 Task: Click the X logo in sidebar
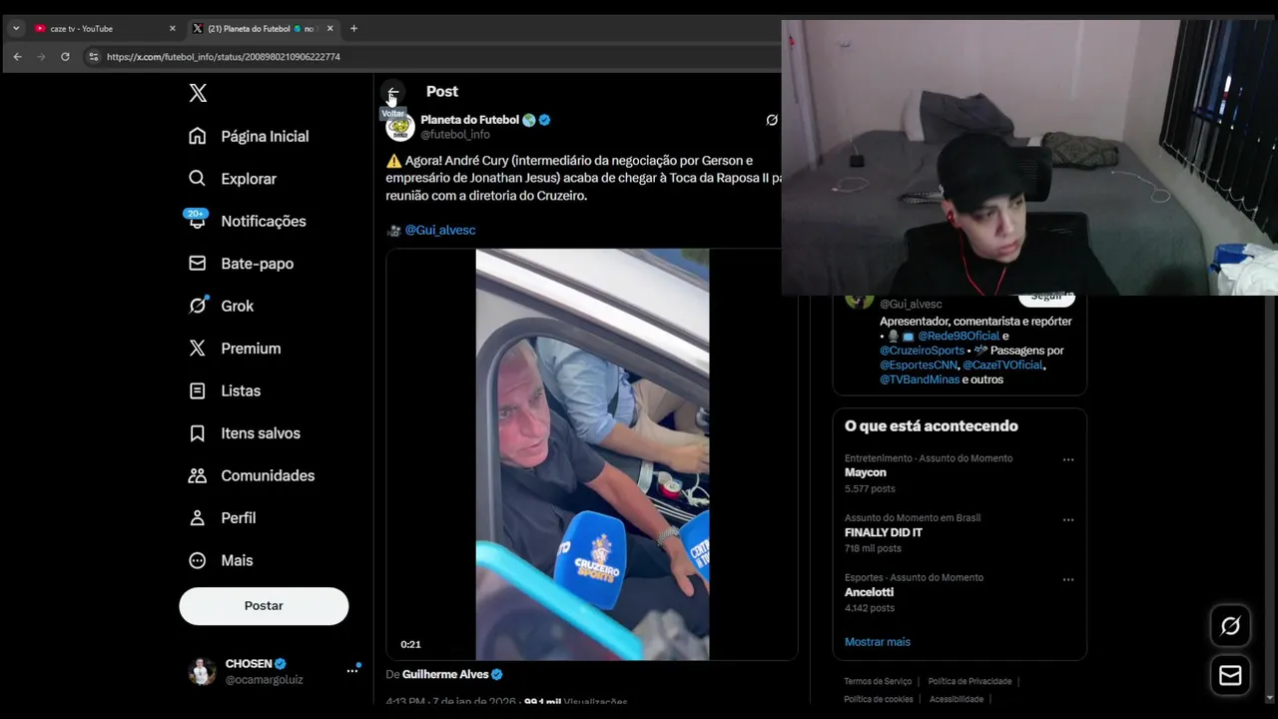point(198,93)
